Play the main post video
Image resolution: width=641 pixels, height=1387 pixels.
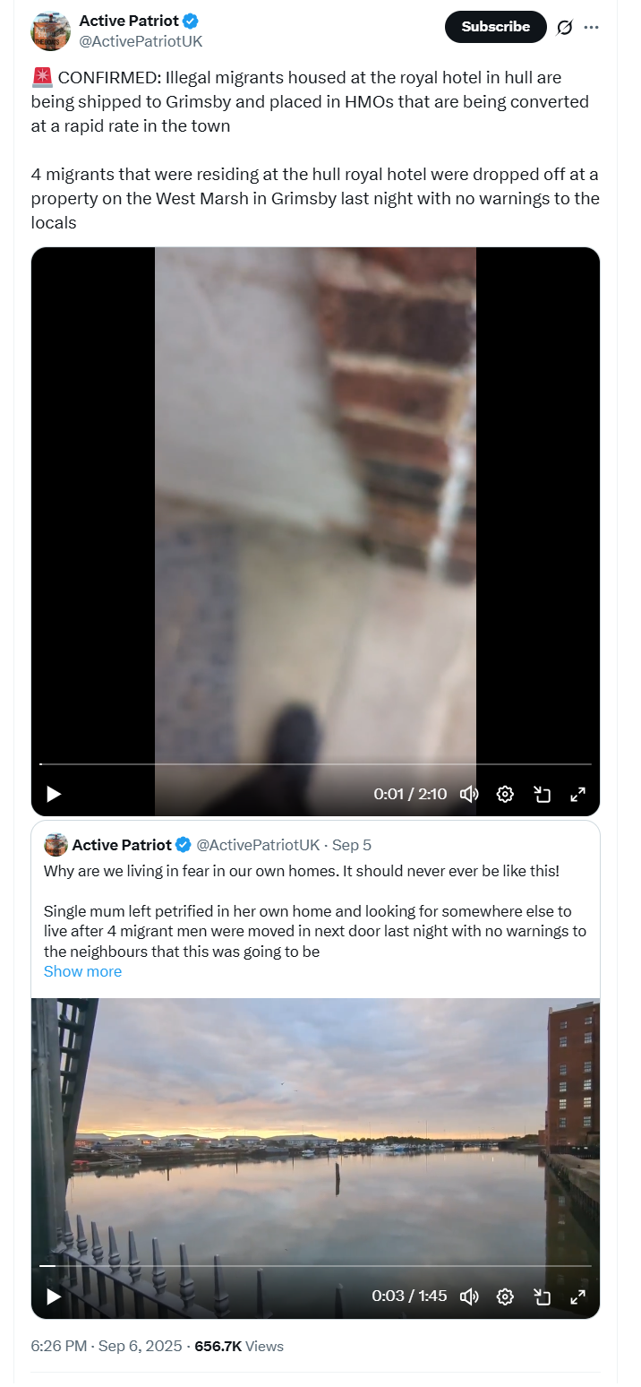click(54, 794)
